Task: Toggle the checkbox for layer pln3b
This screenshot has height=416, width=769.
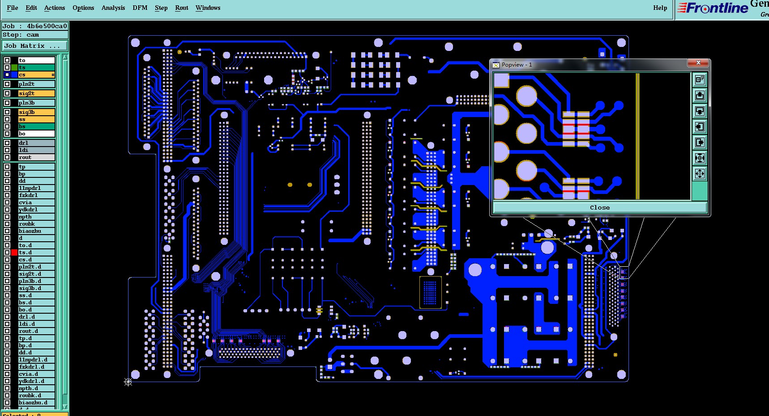Action: pos(7,103)
